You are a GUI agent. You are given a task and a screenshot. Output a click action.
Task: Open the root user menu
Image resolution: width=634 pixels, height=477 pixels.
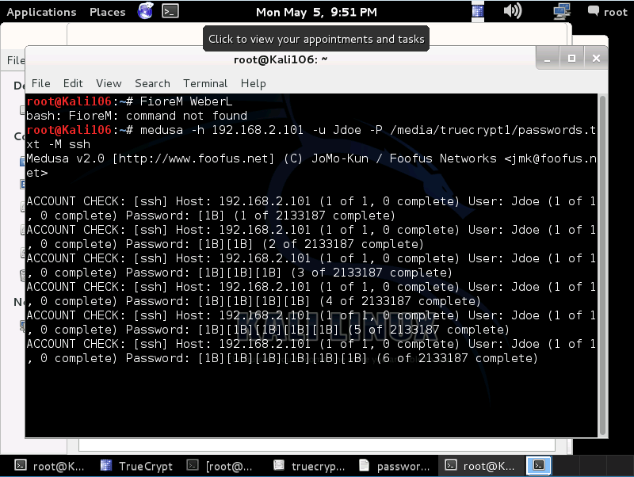pos(607,12)
